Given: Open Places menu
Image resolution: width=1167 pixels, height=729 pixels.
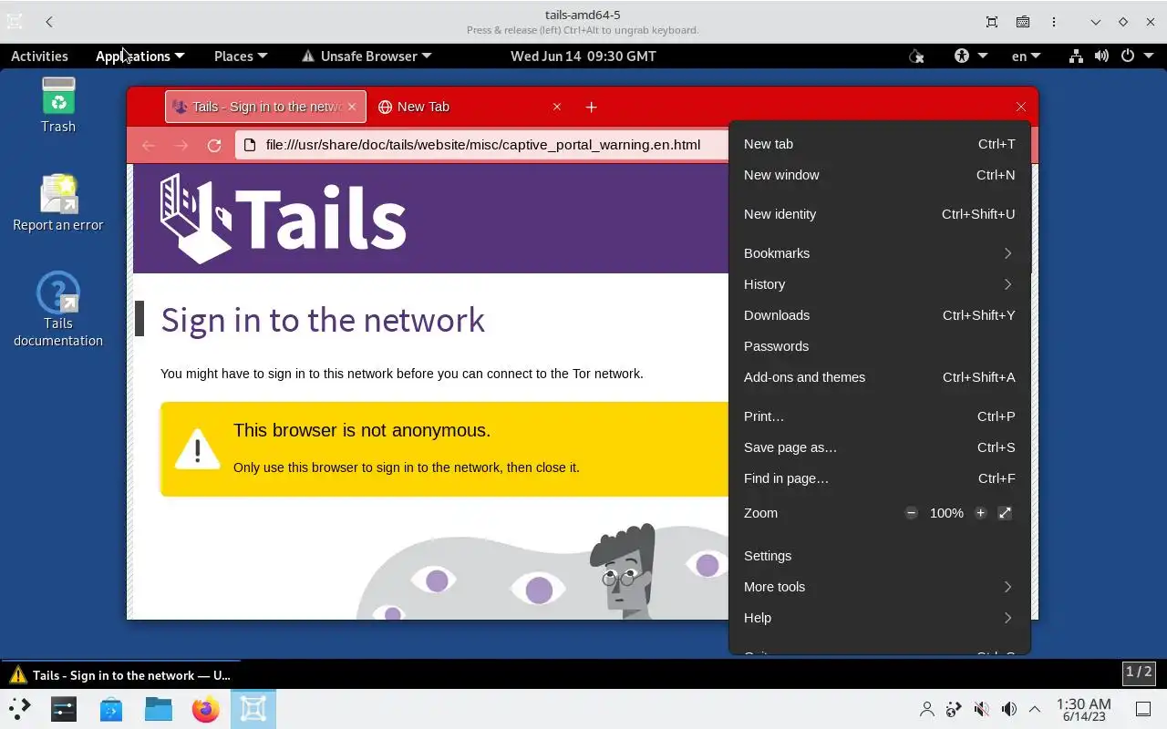Looking at the screenshot, I should tap(241, 56).
